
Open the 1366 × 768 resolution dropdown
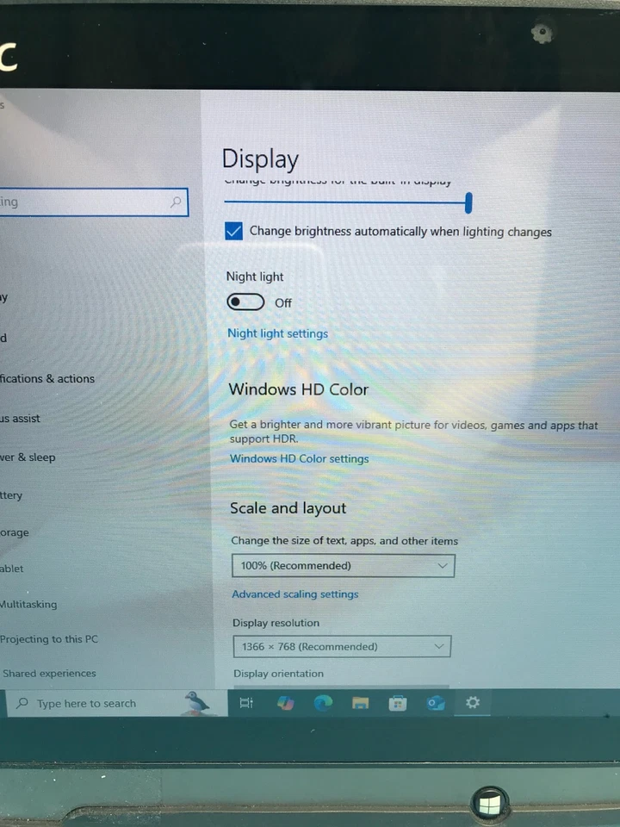(342, 647)
